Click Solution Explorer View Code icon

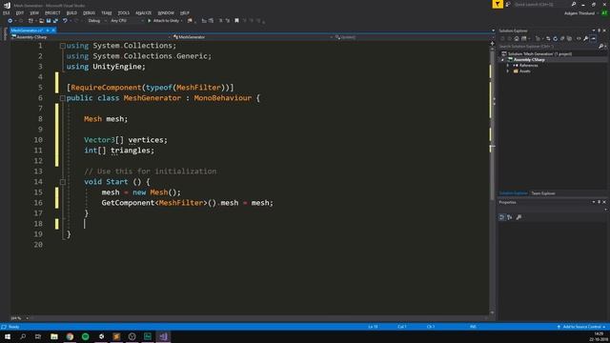(579, 38)
